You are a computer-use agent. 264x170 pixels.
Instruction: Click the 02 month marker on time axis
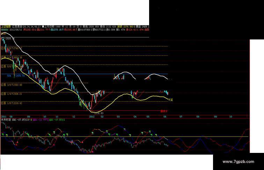[x=102, y=117]
